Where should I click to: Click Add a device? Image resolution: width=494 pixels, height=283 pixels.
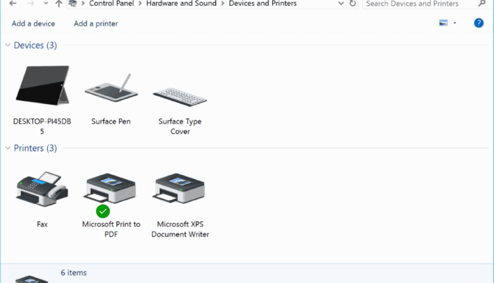pos(34,24)
